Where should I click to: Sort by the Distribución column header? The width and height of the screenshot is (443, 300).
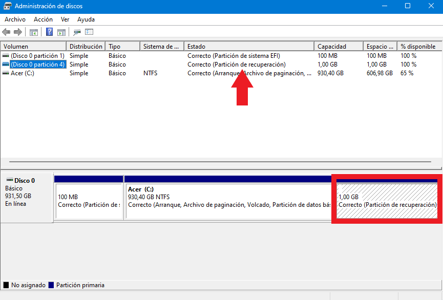pyautogui.click(x=86, y=46)
